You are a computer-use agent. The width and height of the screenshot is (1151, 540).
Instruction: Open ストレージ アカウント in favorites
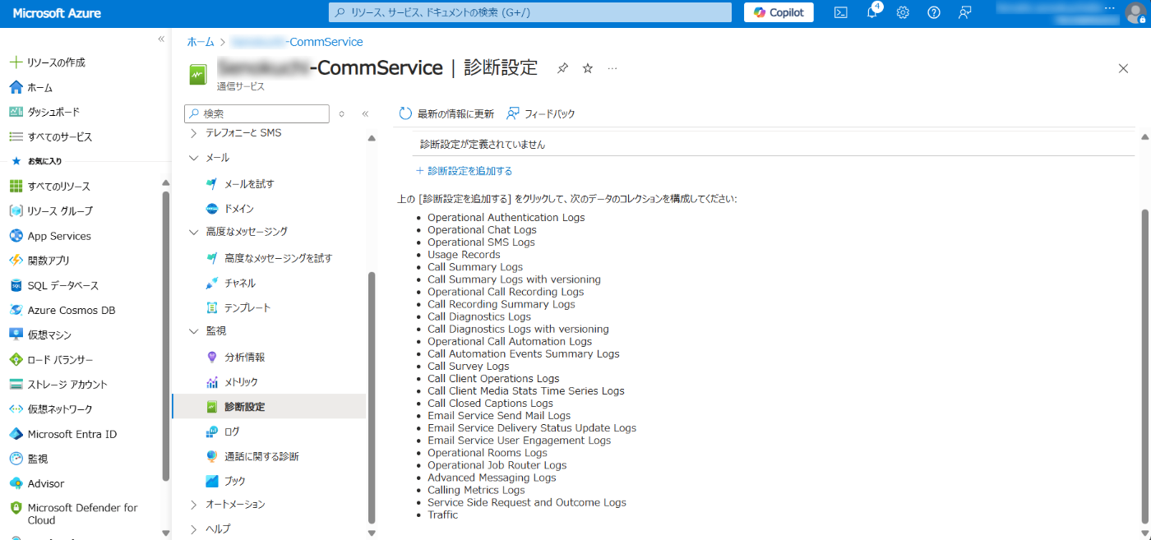(x=58, y=384)
